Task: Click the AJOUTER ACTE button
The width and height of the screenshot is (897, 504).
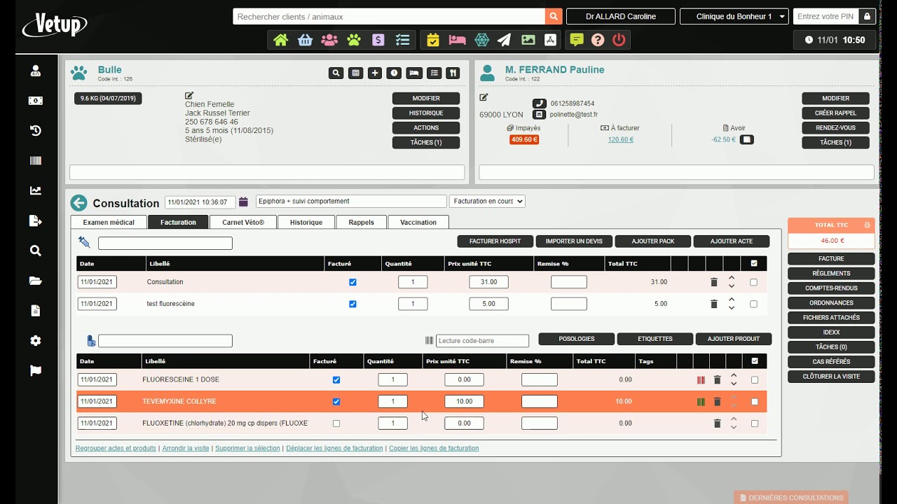Action: [731, 241]
